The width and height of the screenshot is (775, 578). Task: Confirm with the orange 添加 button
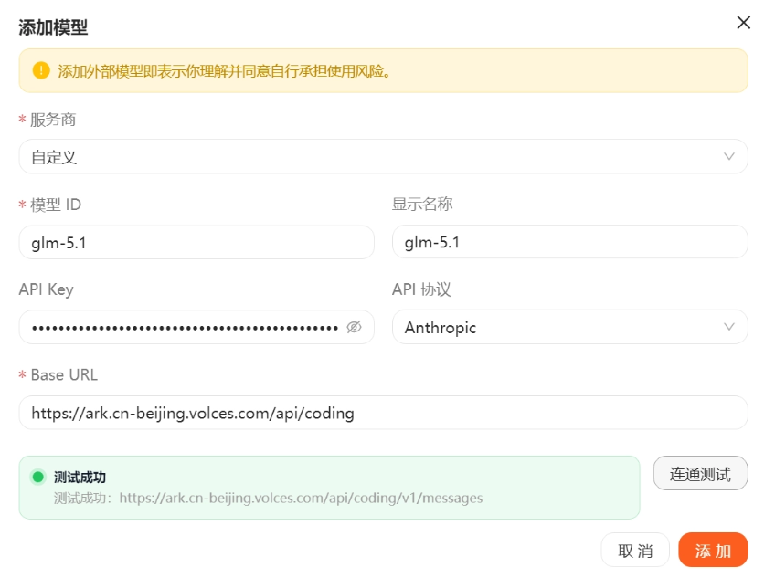click(713, 551)
